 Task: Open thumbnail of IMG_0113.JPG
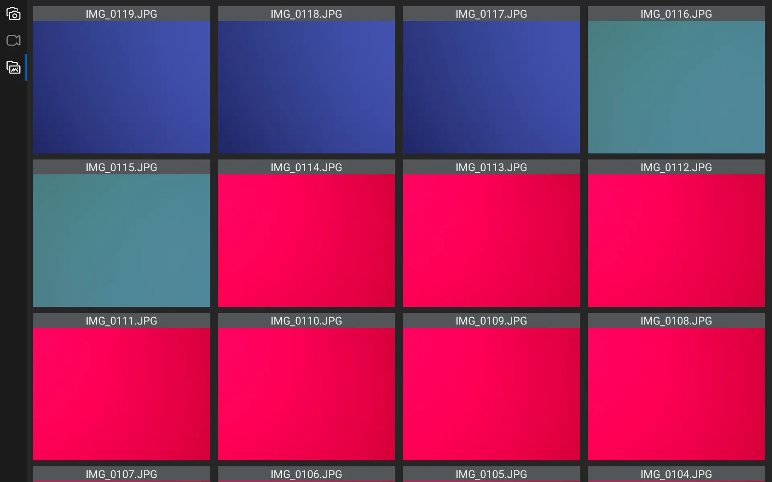tap(491, 240)
